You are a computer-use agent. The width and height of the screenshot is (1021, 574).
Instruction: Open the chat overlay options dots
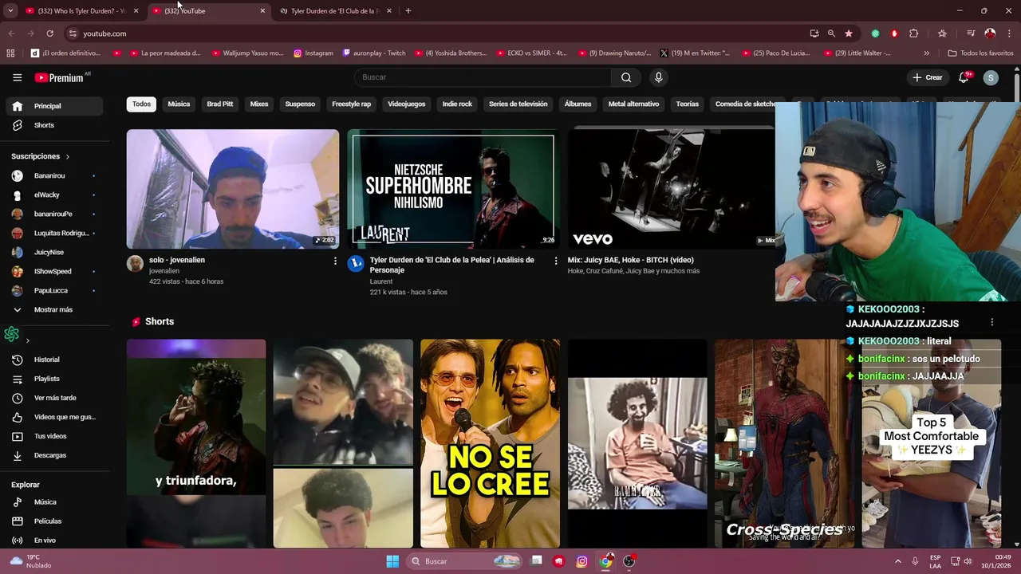pyautogui.click(x=992, y=322)
